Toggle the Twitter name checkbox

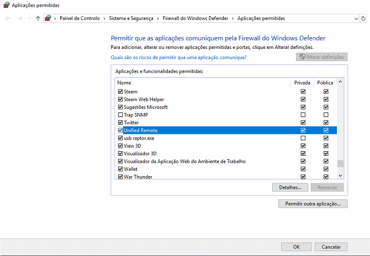pyautogui.click(x=120, y=123)
